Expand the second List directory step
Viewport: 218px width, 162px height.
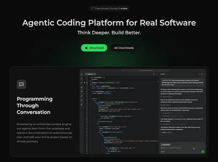tap(172, 116)
